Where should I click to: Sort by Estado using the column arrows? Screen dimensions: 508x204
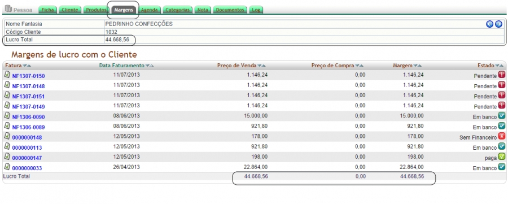click(500, 65)
